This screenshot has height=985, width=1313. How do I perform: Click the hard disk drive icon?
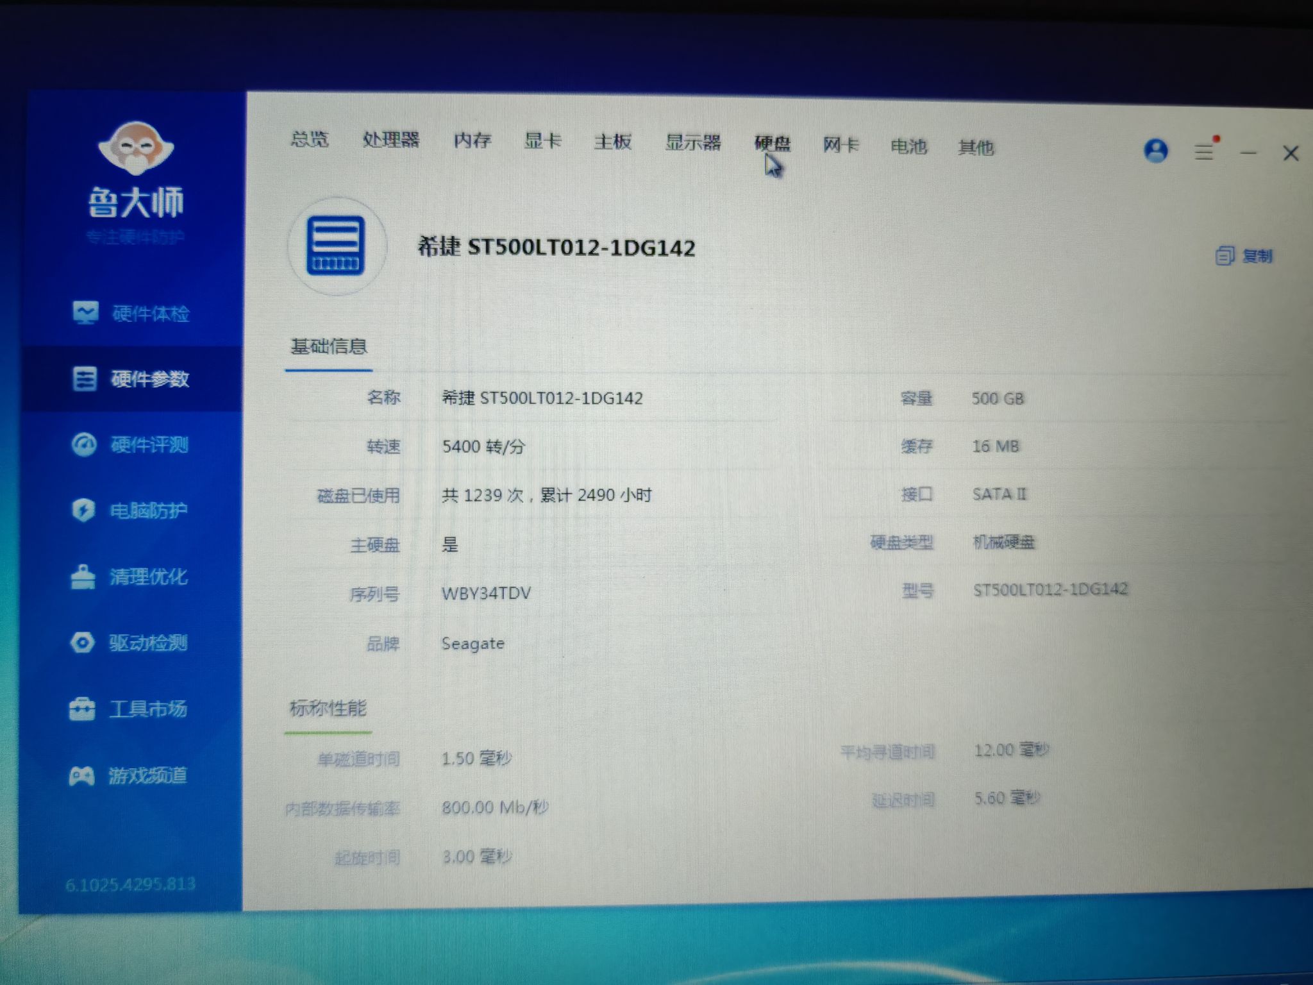336,246
